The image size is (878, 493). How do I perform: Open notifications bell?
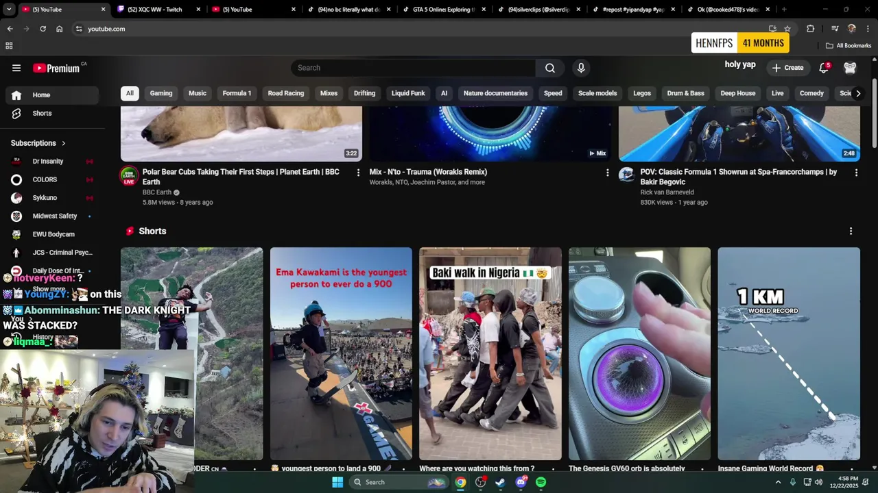pyautogui.click(x=824, y=67)
